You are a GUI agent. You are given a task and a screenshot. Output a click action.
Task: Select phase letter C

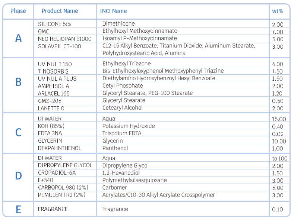[x=18, y=132]
